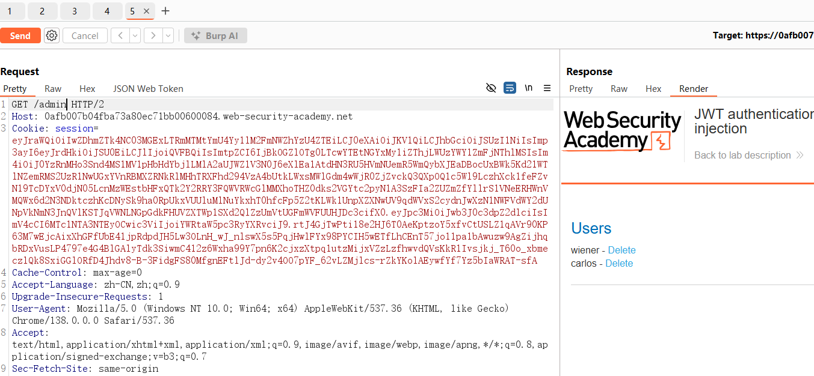
Task: Delete the carlos user
Action: tap(619, 263)
